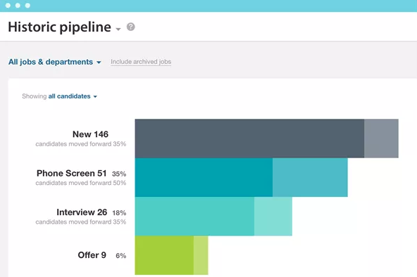The width and height of the screenshot is (417, 277).
Task: Click the Interview 26 label
Action: pyautogui.click(x=82, y=212)
